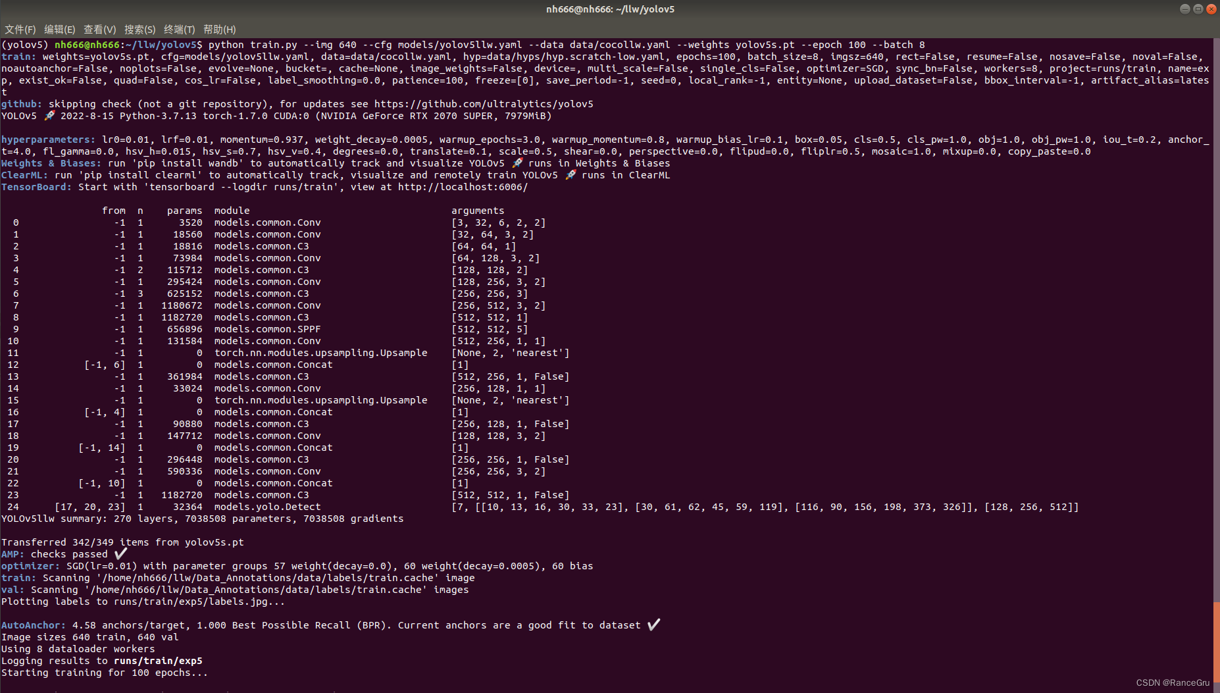
Task: Click 'Starting training for 100 epochs...' line
Action: pos(105,673)
